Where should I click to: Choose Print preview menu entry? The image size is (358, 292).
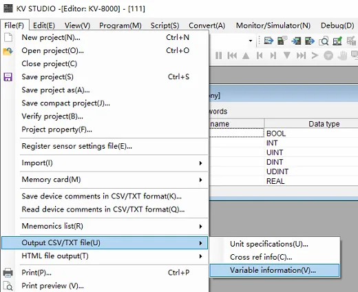point(105,286)
